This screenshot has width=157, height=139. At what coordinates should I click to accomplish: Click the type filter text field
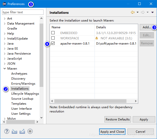point(23,12)
